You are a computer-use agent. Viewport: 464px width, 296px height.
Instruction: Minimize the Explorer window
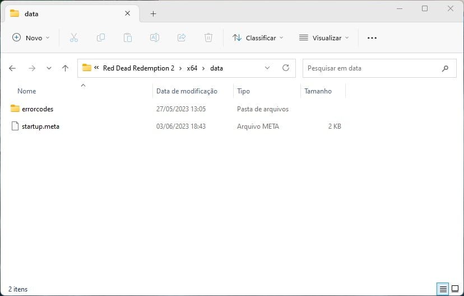click(x=400, y=8)
